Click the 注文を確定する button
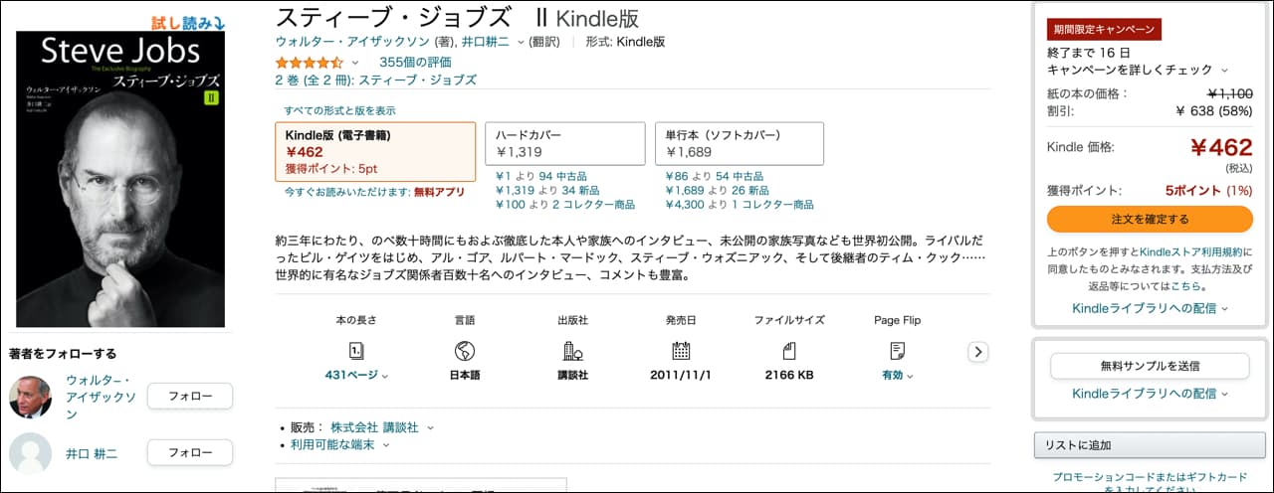 coord(1150,219)
